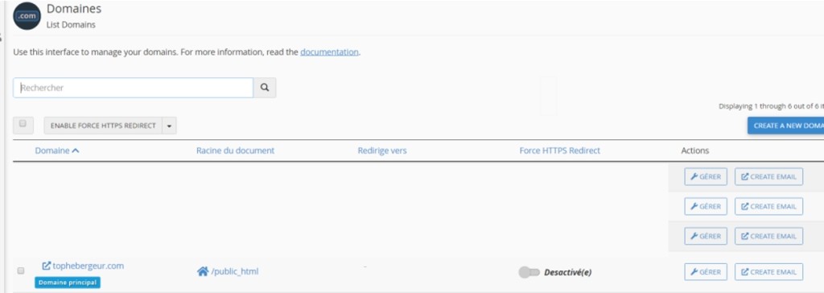Tick the checkbox beside tophebergeur.com
824x293 pixels.
21,271
